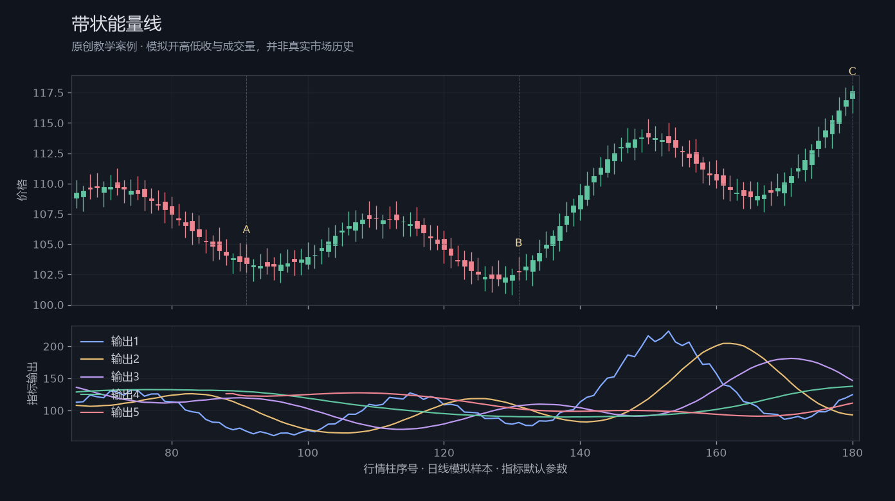Click the subtitle beginning "原创教学案例"
Viewport: 895px width, 501px height.
point(213,47)
